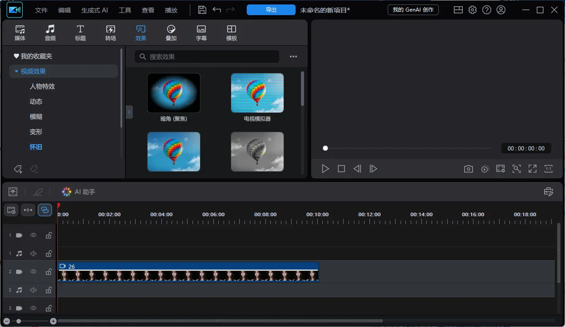Toggle the highlighted link clips button
565x327 pixels.
click(x=45, y=210)
